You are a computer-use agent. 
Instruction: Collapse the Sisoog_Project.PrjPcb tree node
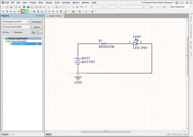point(4,39)
